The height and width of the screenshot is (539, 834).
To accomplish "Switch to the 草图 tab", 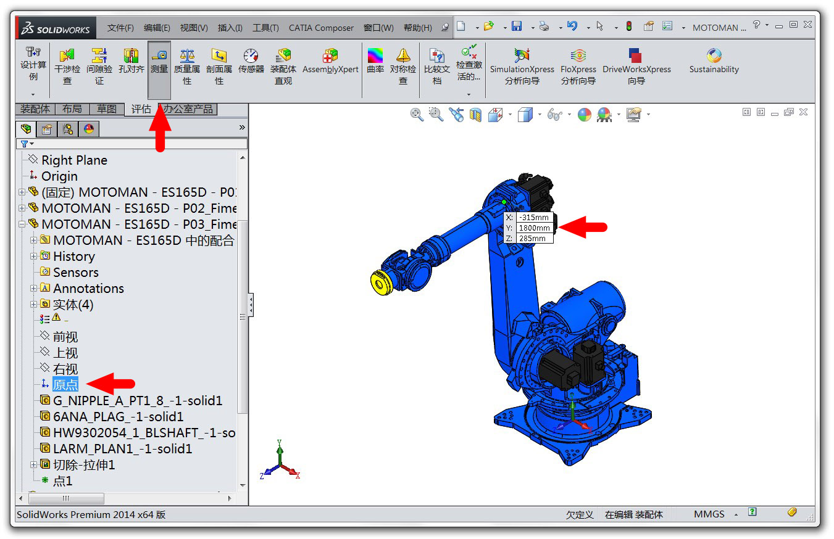I will point(107,109).
